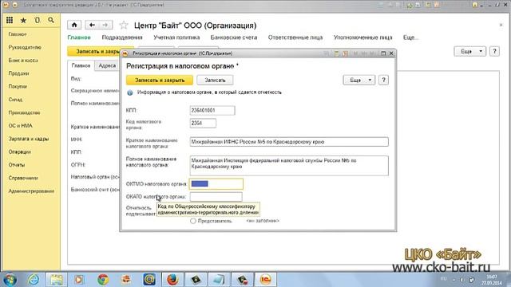511x287 pixels.
Task: Launch Internet Explorer from taskbar
Action: click(x=34, y=280)
